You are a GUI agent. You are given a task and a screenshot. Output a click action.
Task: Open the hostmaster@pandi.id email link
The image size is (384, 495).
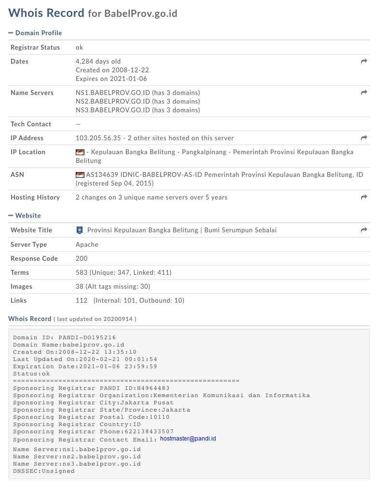click(188, 439)
